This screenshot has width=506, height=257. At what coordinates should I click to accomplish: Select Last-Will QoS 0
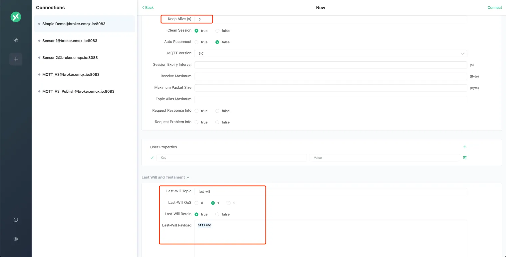pos(196,203)
